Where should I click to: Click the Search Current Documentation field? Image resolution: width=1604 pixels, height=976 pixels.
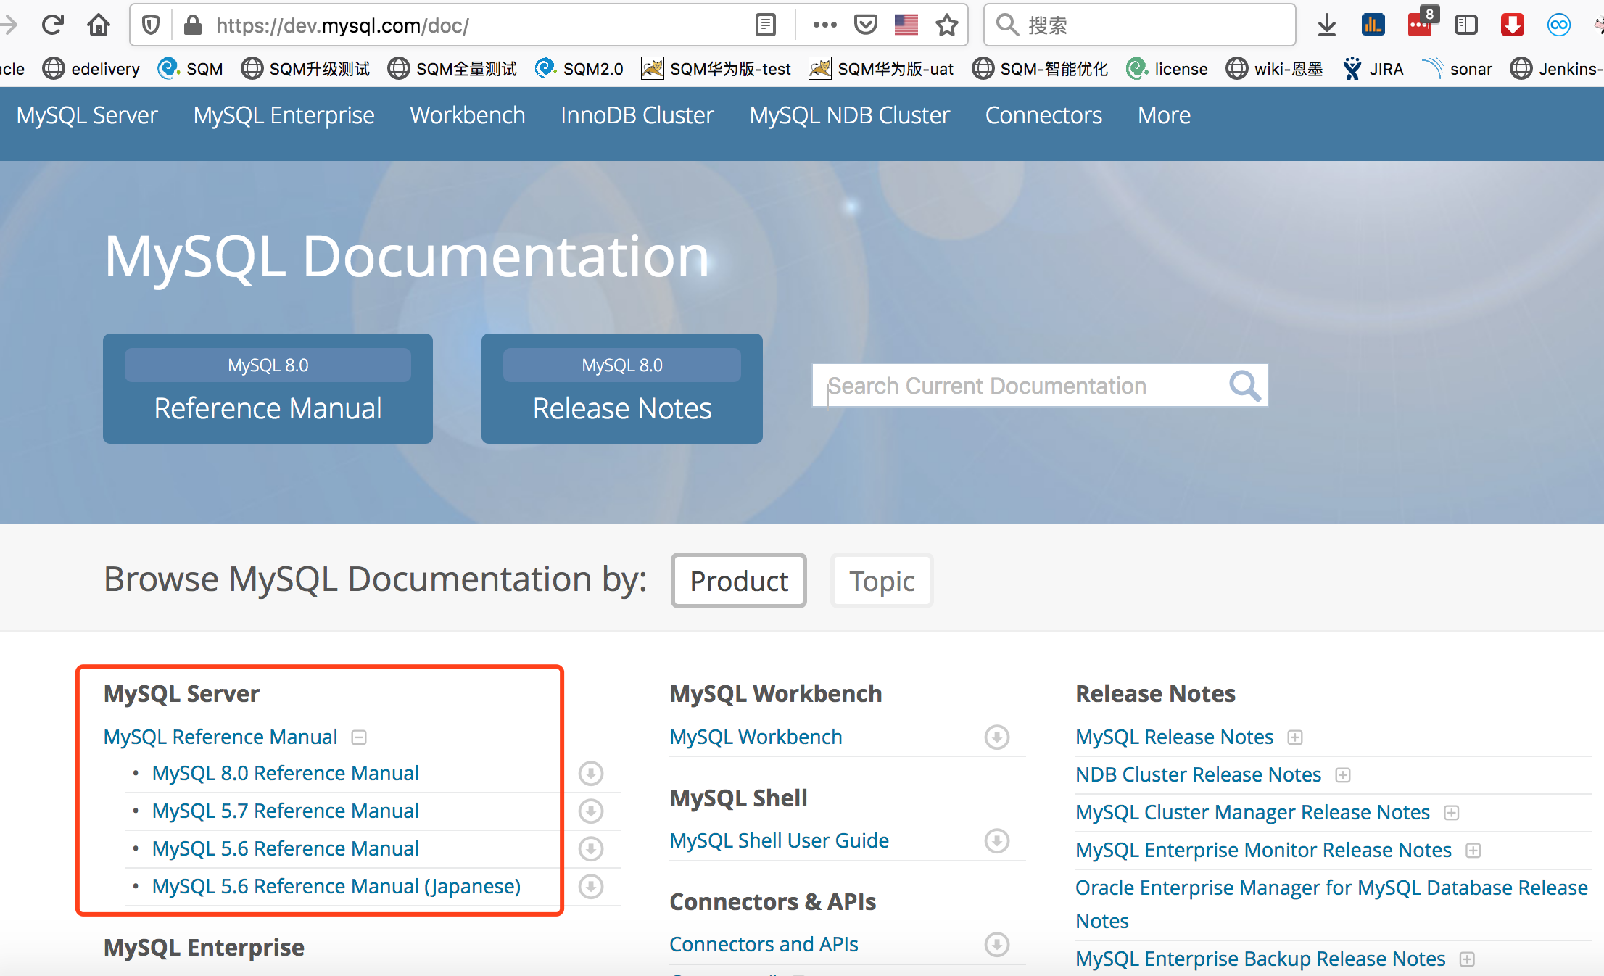coord(1015,386)
